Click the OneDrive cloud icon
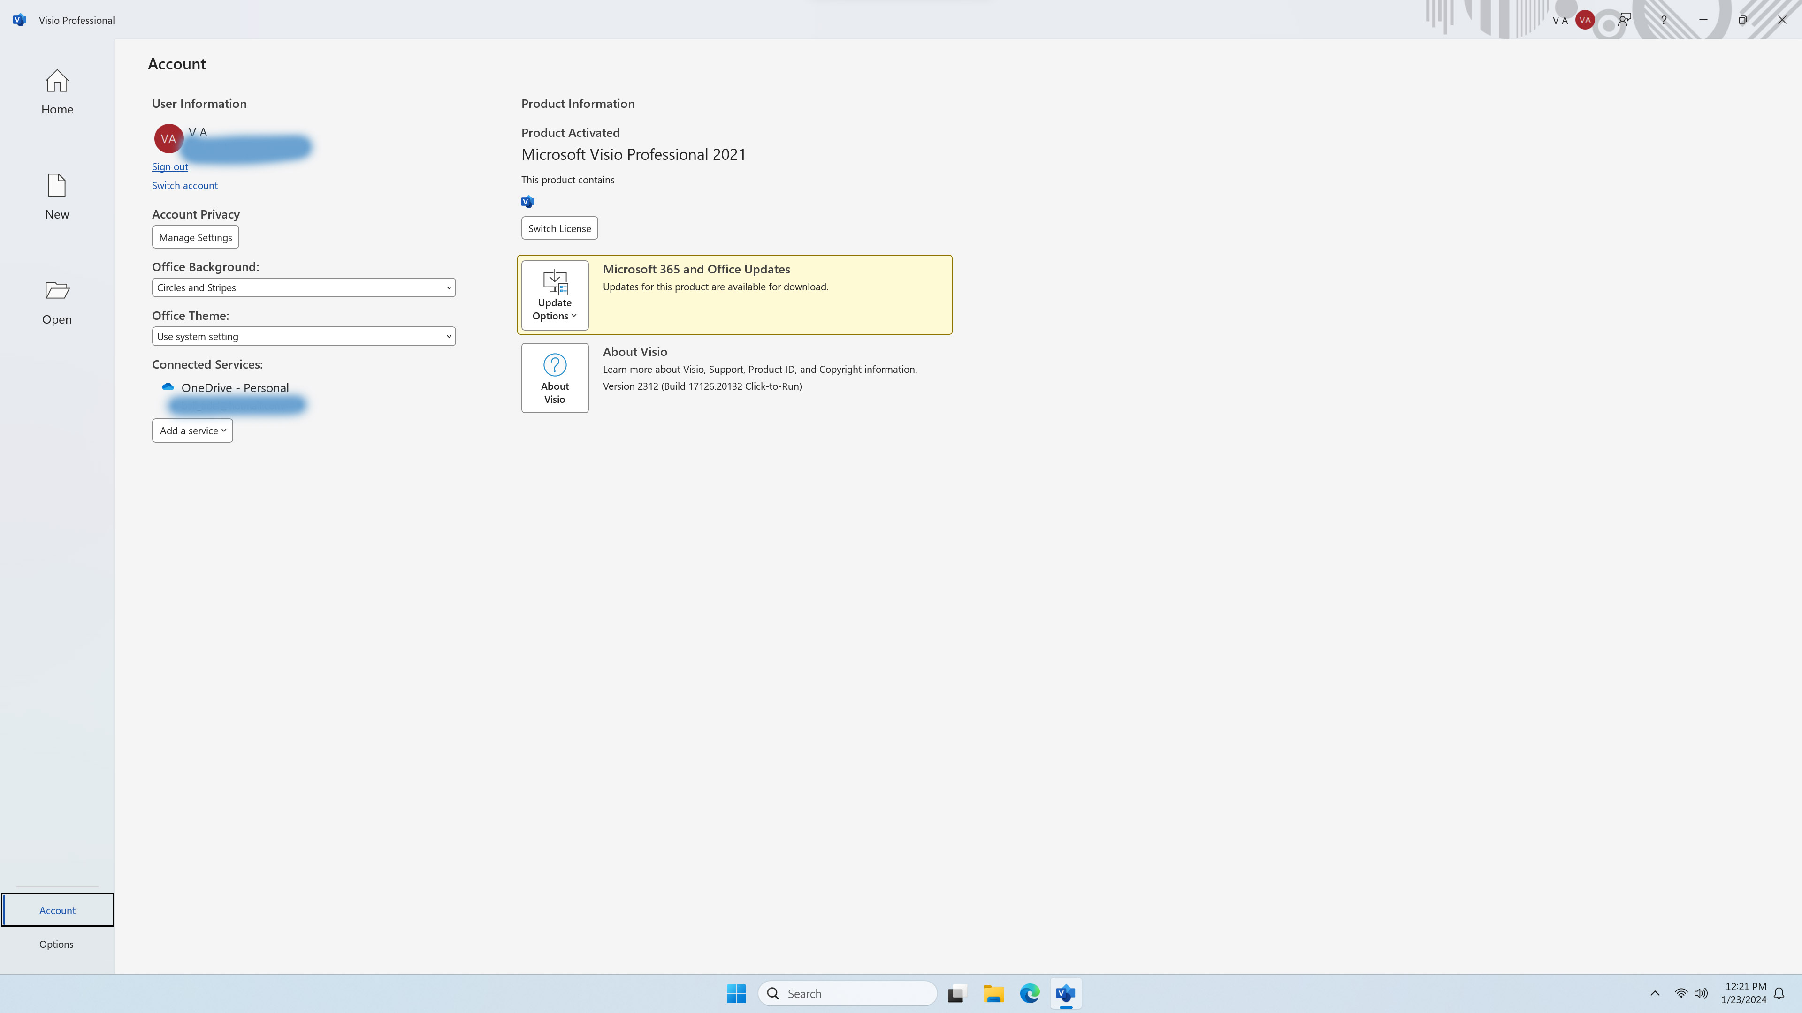 pos(167,386)
